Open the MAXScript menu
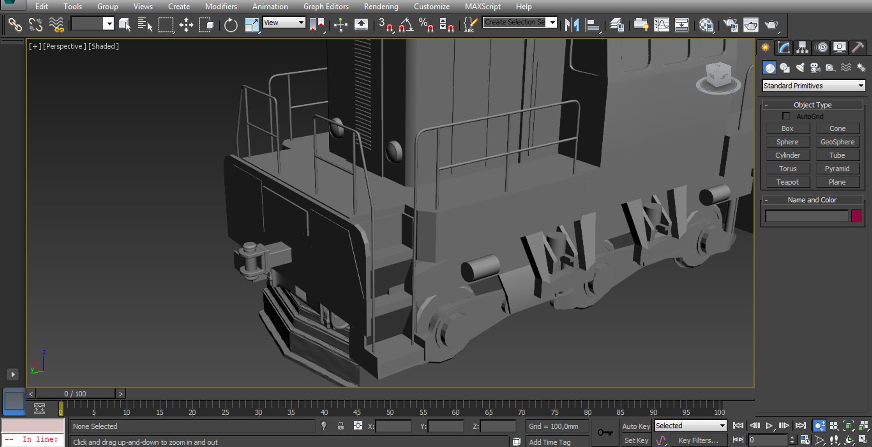 (x=483, y=6)
